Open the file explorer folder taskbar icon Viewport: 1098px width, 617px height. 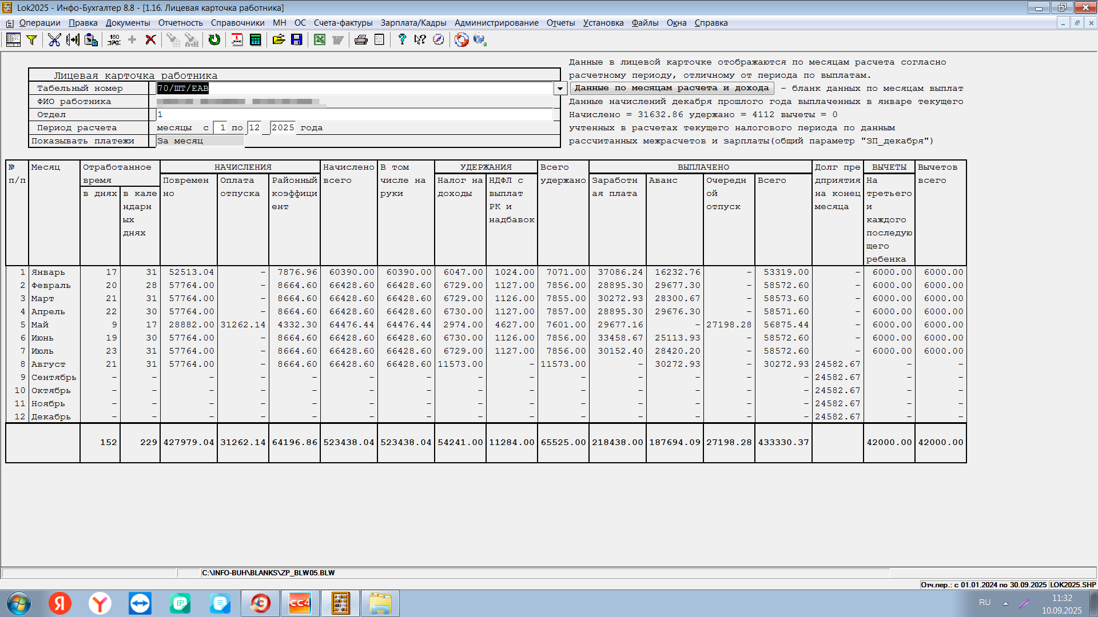coord(380,603)
